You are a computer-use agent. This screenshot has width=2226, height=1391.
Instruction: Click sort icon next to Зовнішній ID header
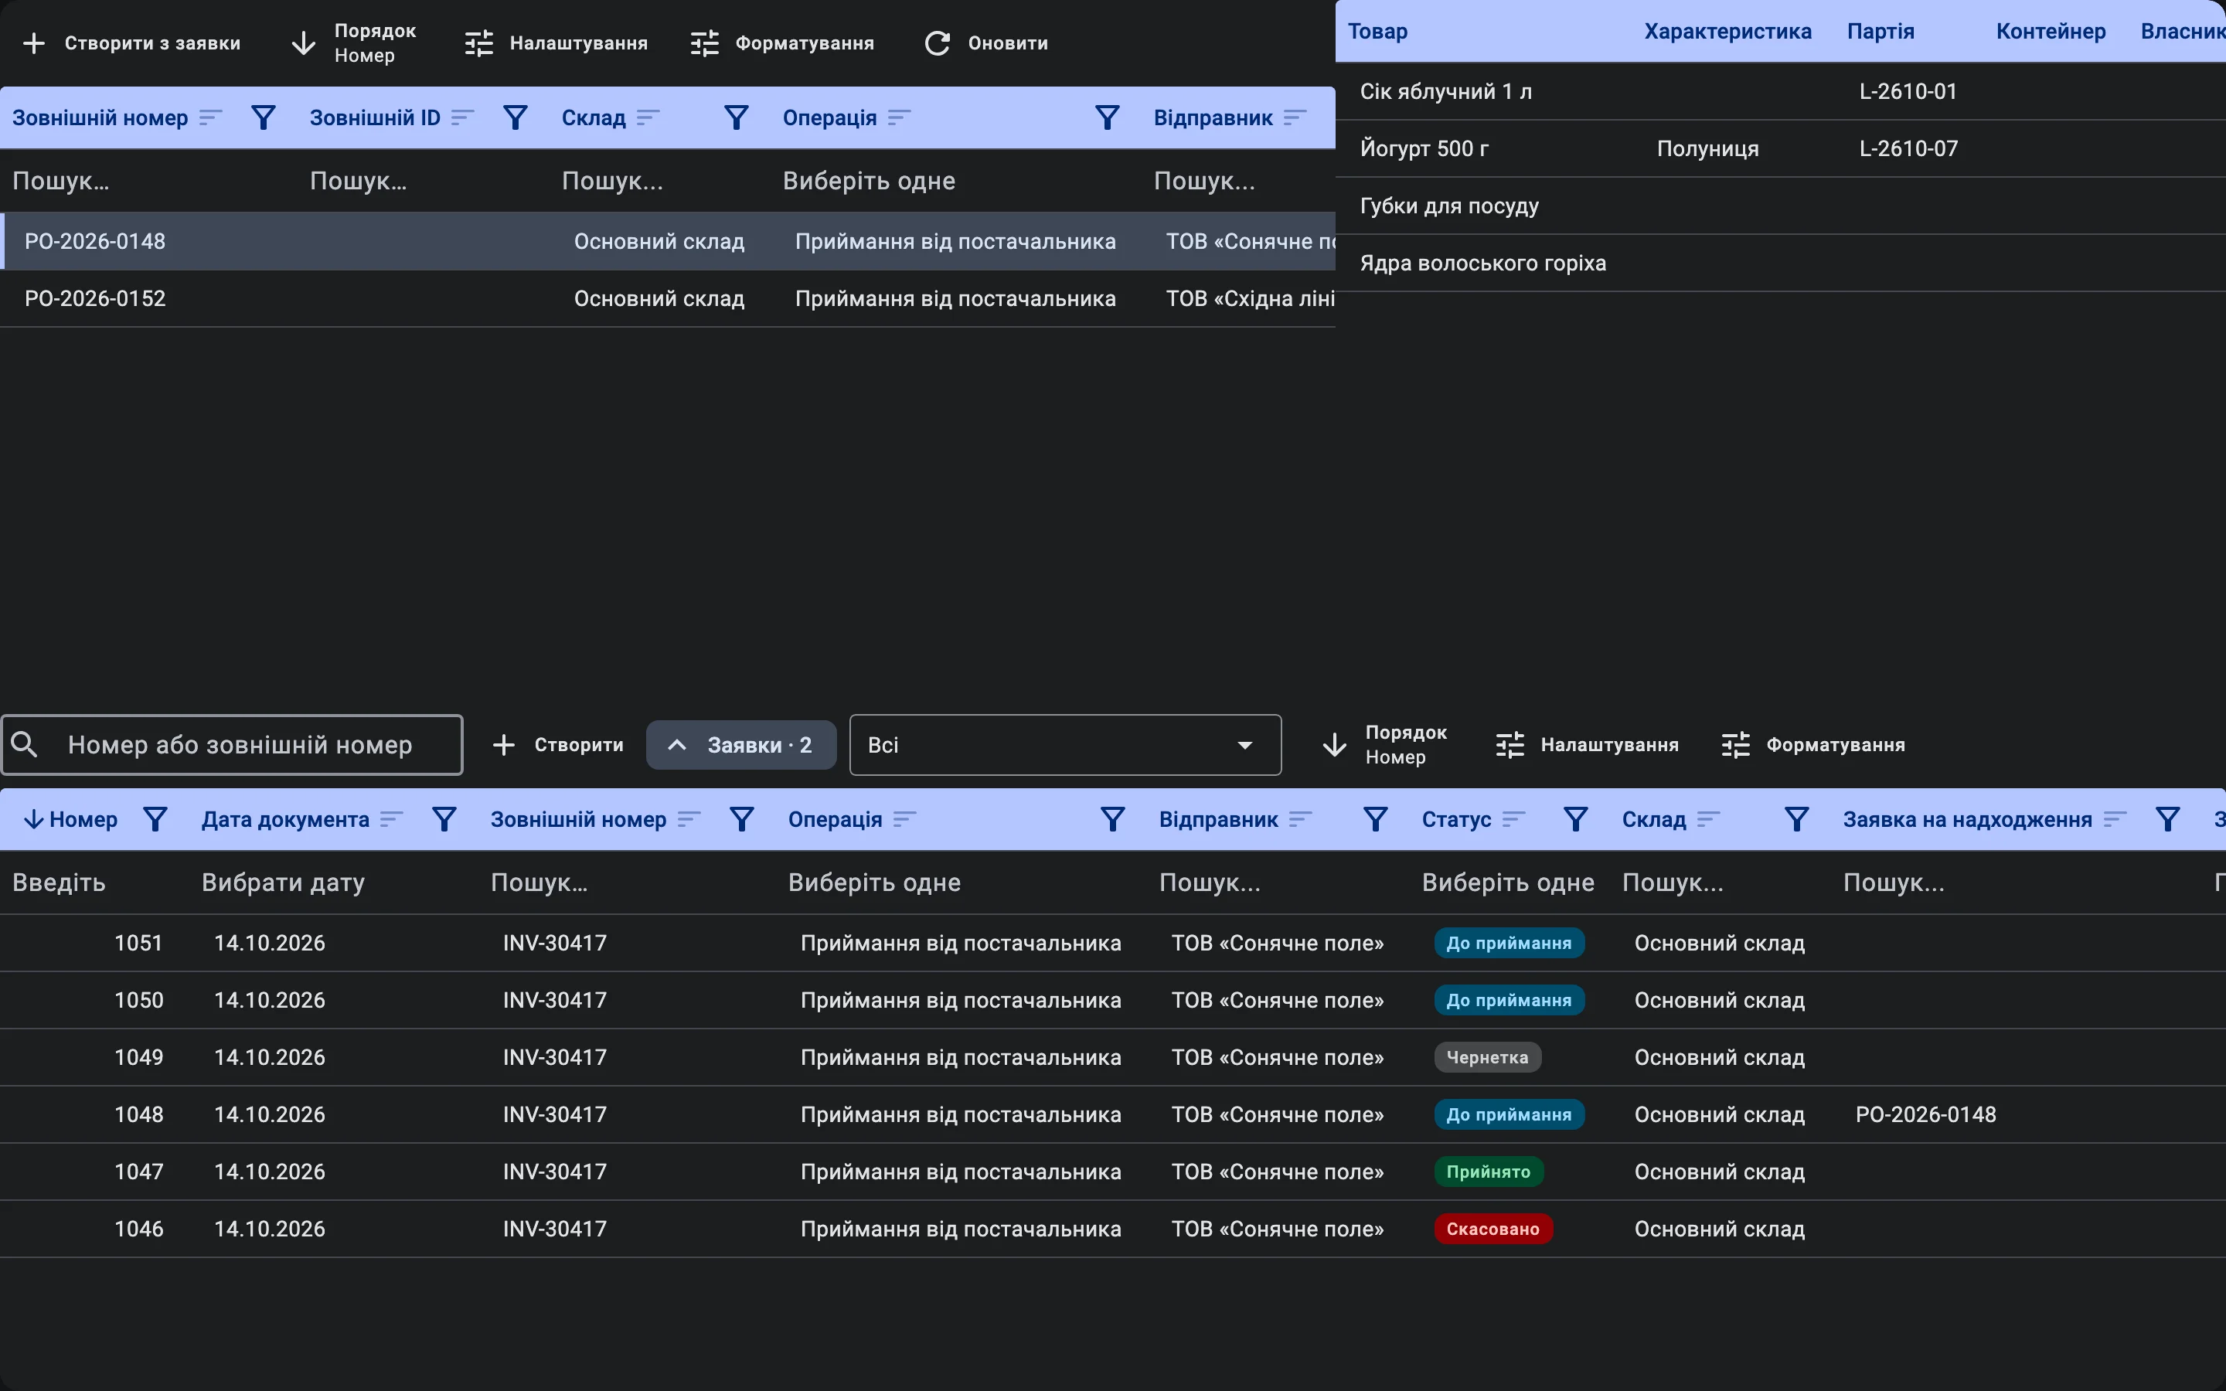[x=463, y=117]
